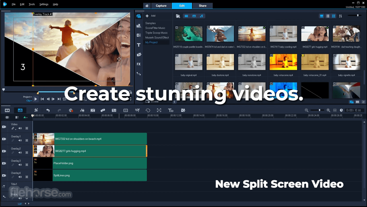Select the SplitLines.png clip on timeline
The width and height of the screenshot is (367, 207).
(90, 175)
